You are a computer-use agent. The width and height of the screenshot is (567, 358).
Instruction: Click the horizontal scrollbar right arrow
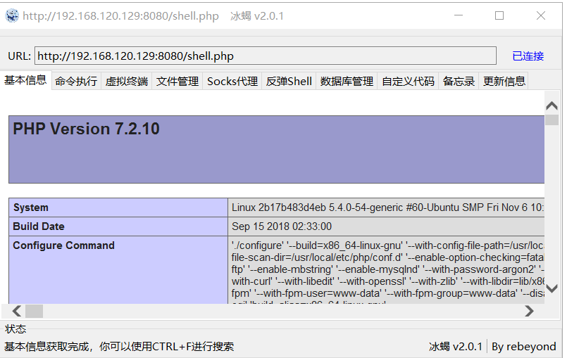click(529, 311)
